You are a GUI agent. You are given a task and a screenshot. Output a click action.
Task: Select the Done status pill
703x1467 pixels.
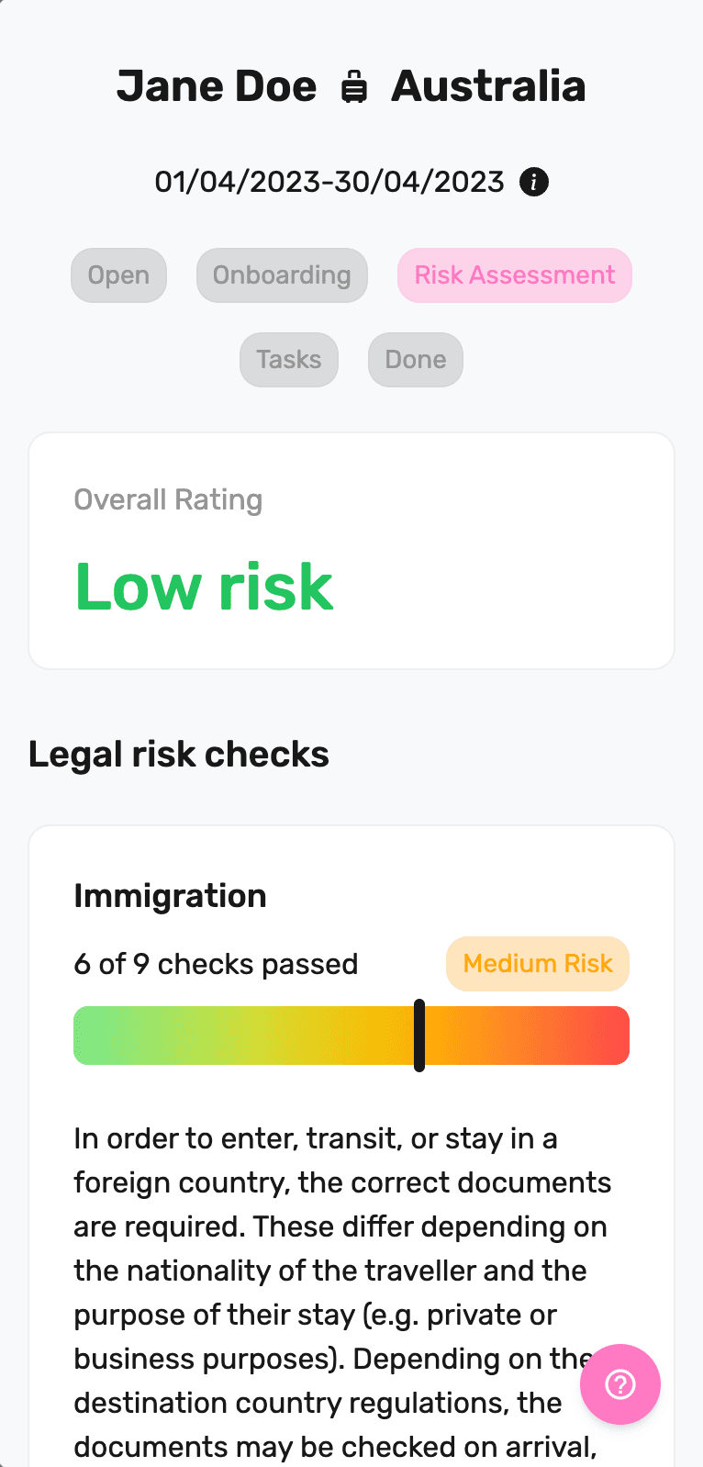[x=415, y=359]
